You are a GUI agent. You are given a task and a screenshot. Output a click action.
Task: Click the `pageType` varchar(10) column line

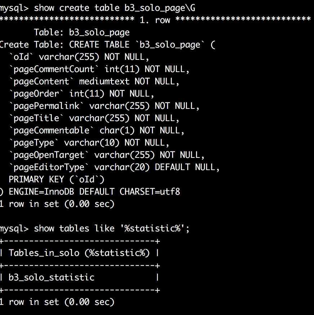[89, 143]
